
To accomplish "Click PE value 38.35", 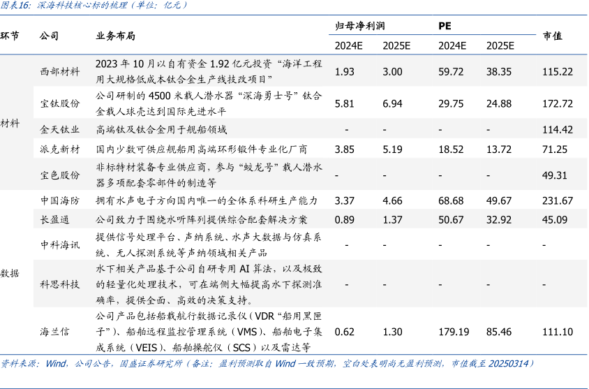I will pos(499,71).
